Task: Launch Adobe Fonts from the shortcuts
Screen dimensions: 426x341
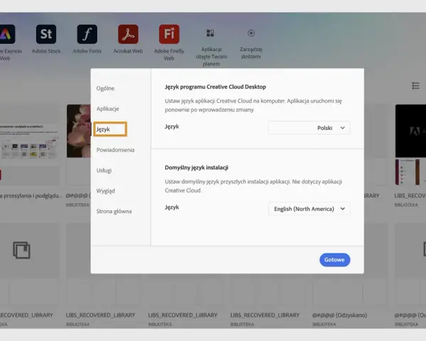Action: tap(87, 34)
